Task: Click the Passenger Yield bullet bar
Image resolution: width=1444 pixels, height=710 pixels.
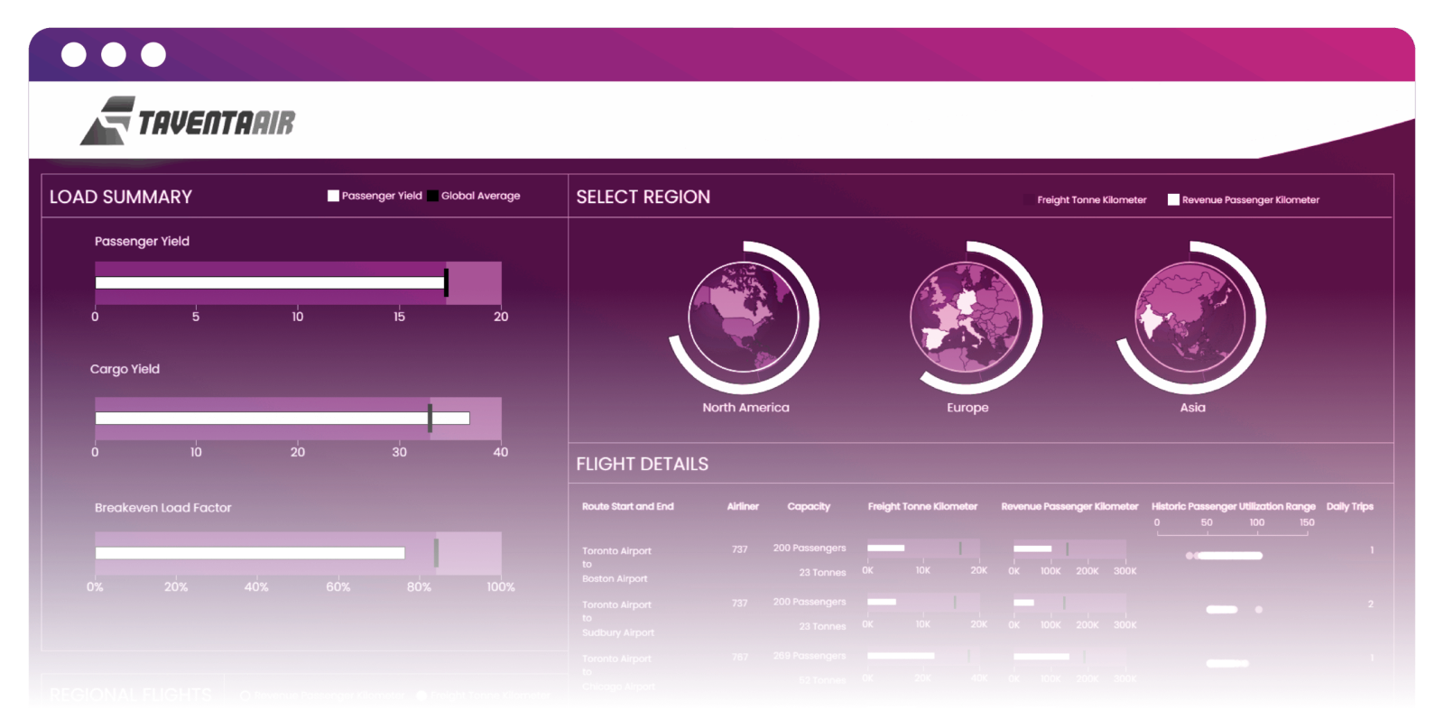Action: tap(298, 283)
